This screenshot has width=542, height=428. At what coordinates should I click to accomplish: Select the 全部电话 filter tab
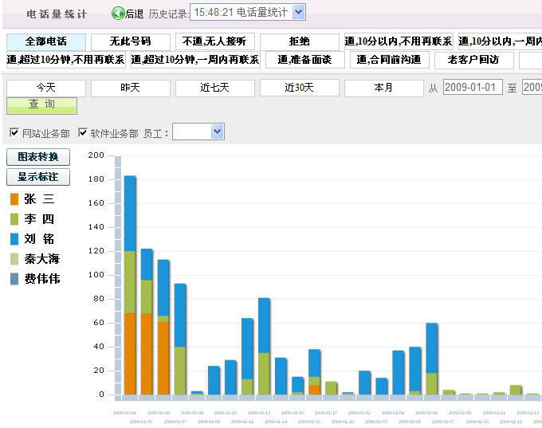coord(45,41)
